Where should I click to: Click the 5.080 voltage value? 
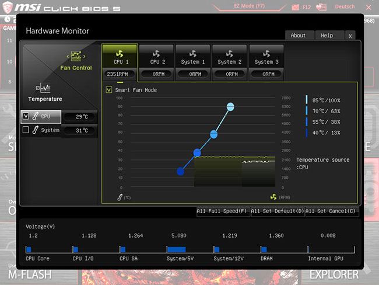click(x=178, y=235)
